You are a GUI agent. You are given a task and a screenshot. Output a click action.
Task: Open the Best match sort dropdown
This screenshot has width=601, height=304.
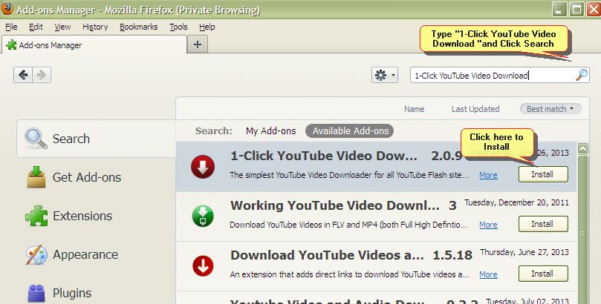pos(550,109)
